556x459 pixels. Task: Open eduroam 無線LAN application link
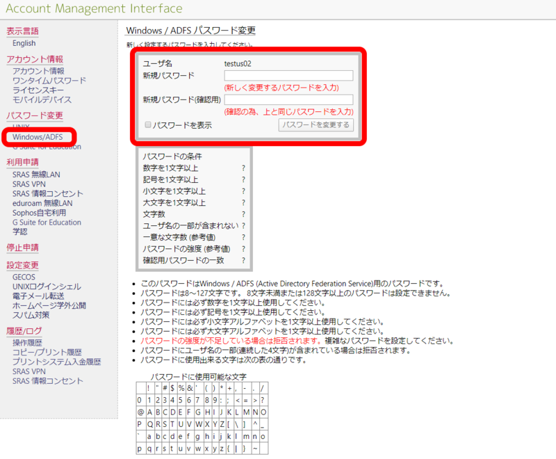[x=42, y=203]
